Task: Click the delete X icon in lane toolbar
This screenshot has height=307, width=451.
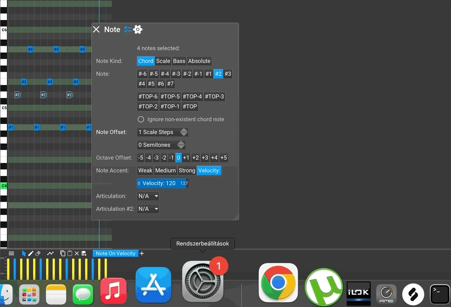Action: 77,253
